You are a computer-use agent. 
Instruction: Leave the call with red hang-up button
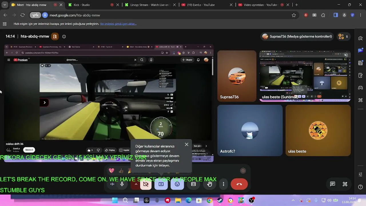point(239,184)
